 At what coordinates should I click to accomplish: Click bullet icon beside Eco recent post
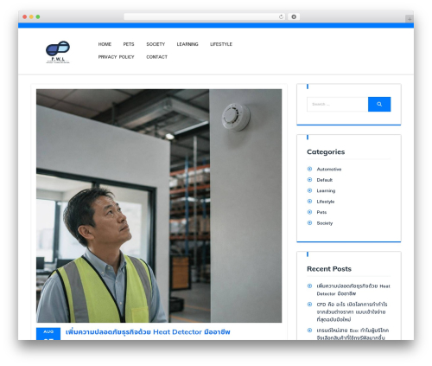coord(309,330)
